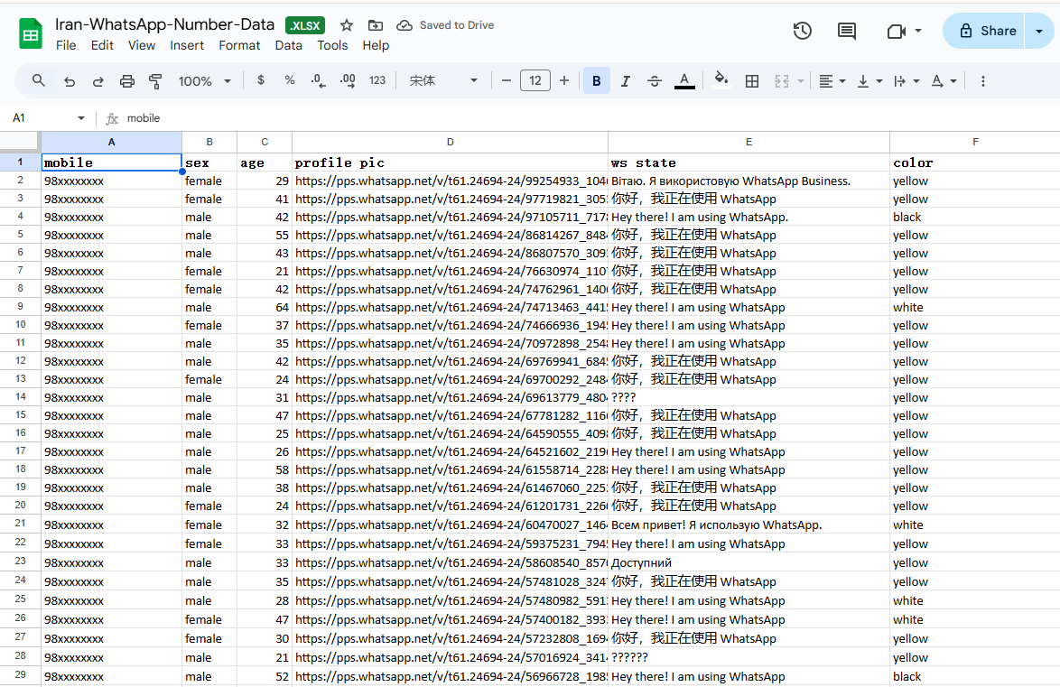Screen dimensions: 1060x687
Task: Open the borders tool
Action: pos(752,81)
